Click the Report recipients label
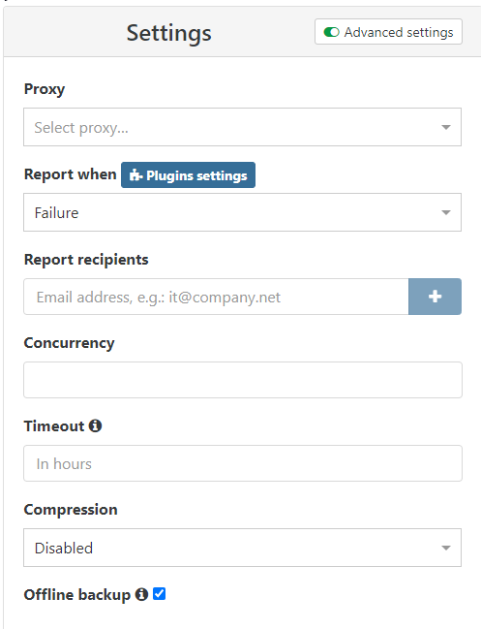The width and height of the screenshot is (481, 629). tap(86, 260)
